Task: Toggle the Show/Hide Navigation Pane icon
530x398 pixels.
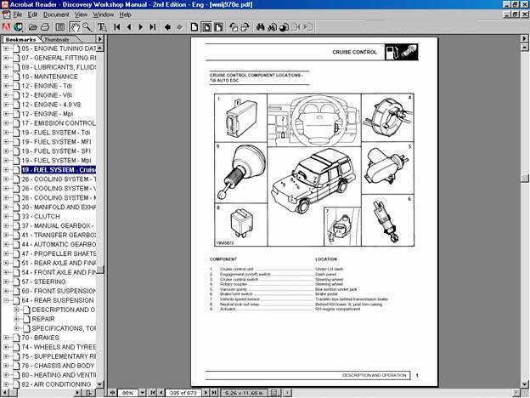Action: (x=60, y=27)
